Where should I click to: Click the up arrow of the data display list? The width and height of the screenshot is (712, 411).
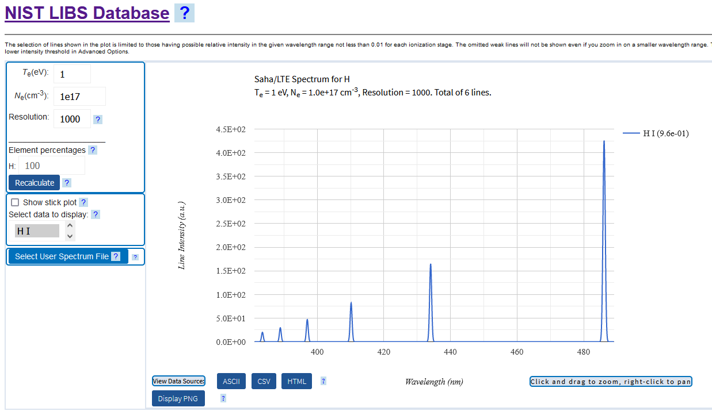(70, 225)
